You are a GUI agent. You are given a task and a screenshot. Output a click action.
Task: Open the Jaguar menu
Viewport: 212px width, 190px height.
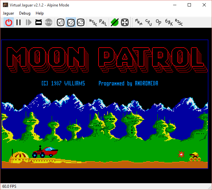coord(8,13)
